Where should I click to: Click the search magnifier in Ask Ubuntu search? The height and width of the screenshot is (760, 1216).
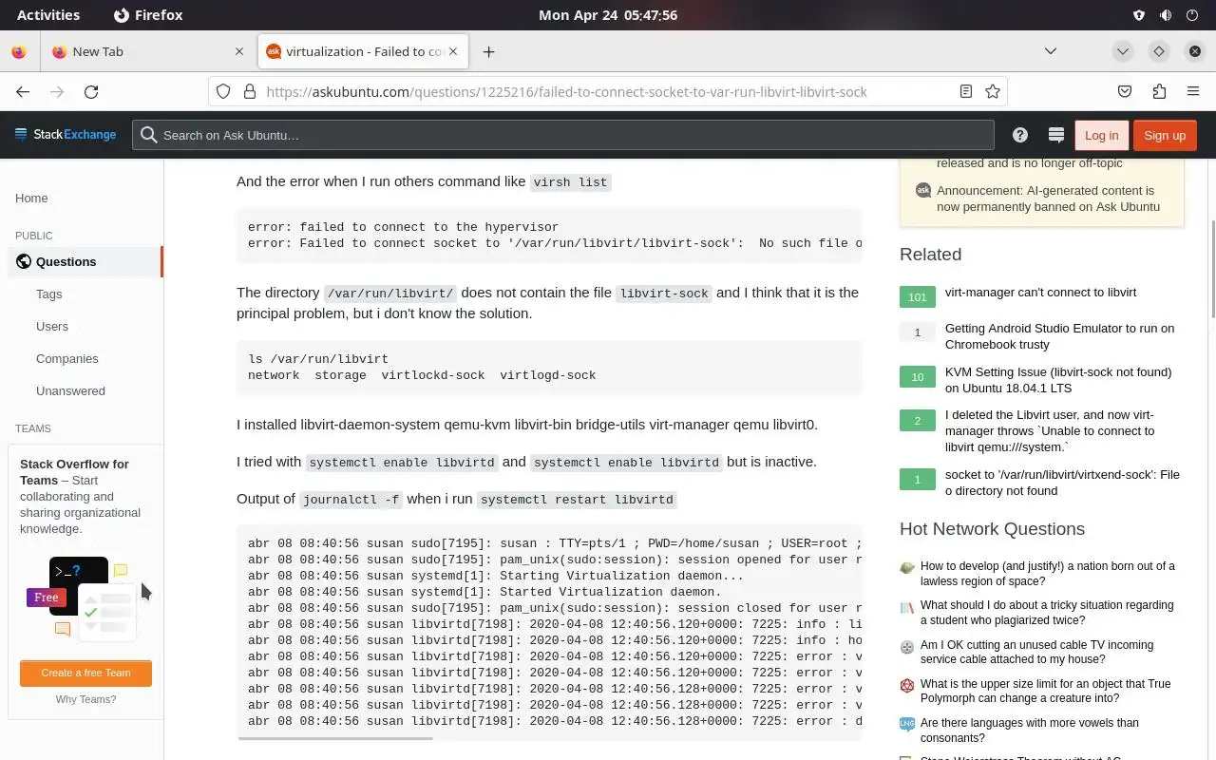pyautogui.click(x=148, y=135)
